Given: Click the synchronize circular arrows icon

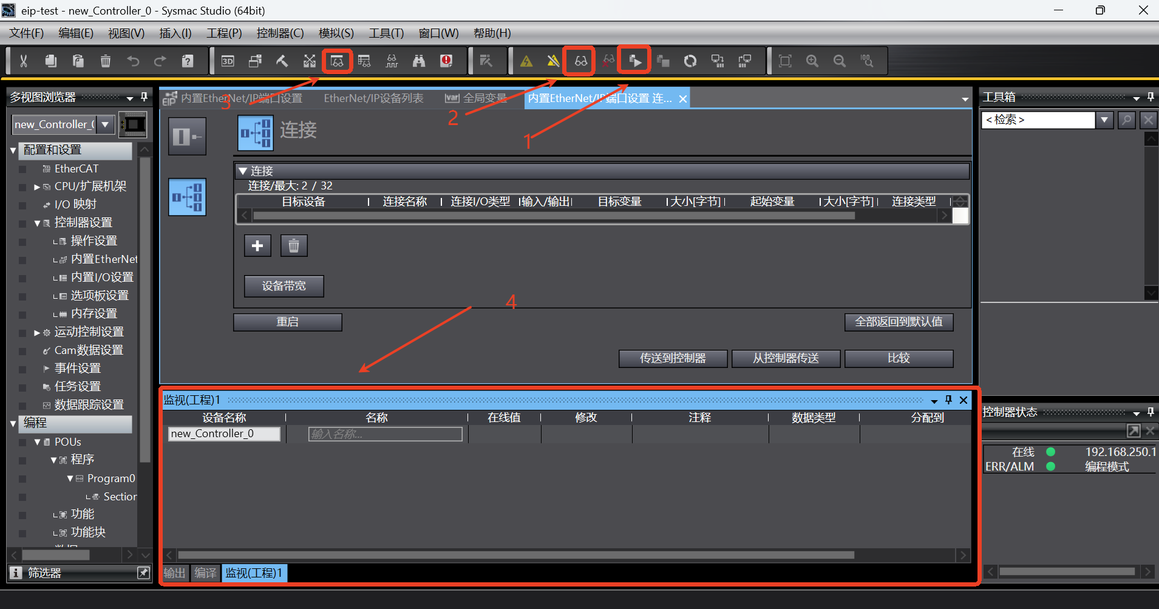Looking at the screenshot, I should coord(690,61).
